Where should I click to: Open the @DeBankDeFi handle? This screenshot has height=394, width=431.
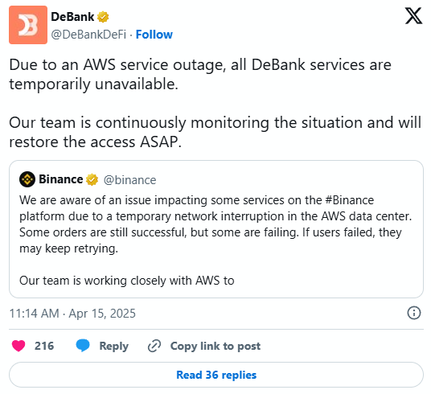point(88,35)
